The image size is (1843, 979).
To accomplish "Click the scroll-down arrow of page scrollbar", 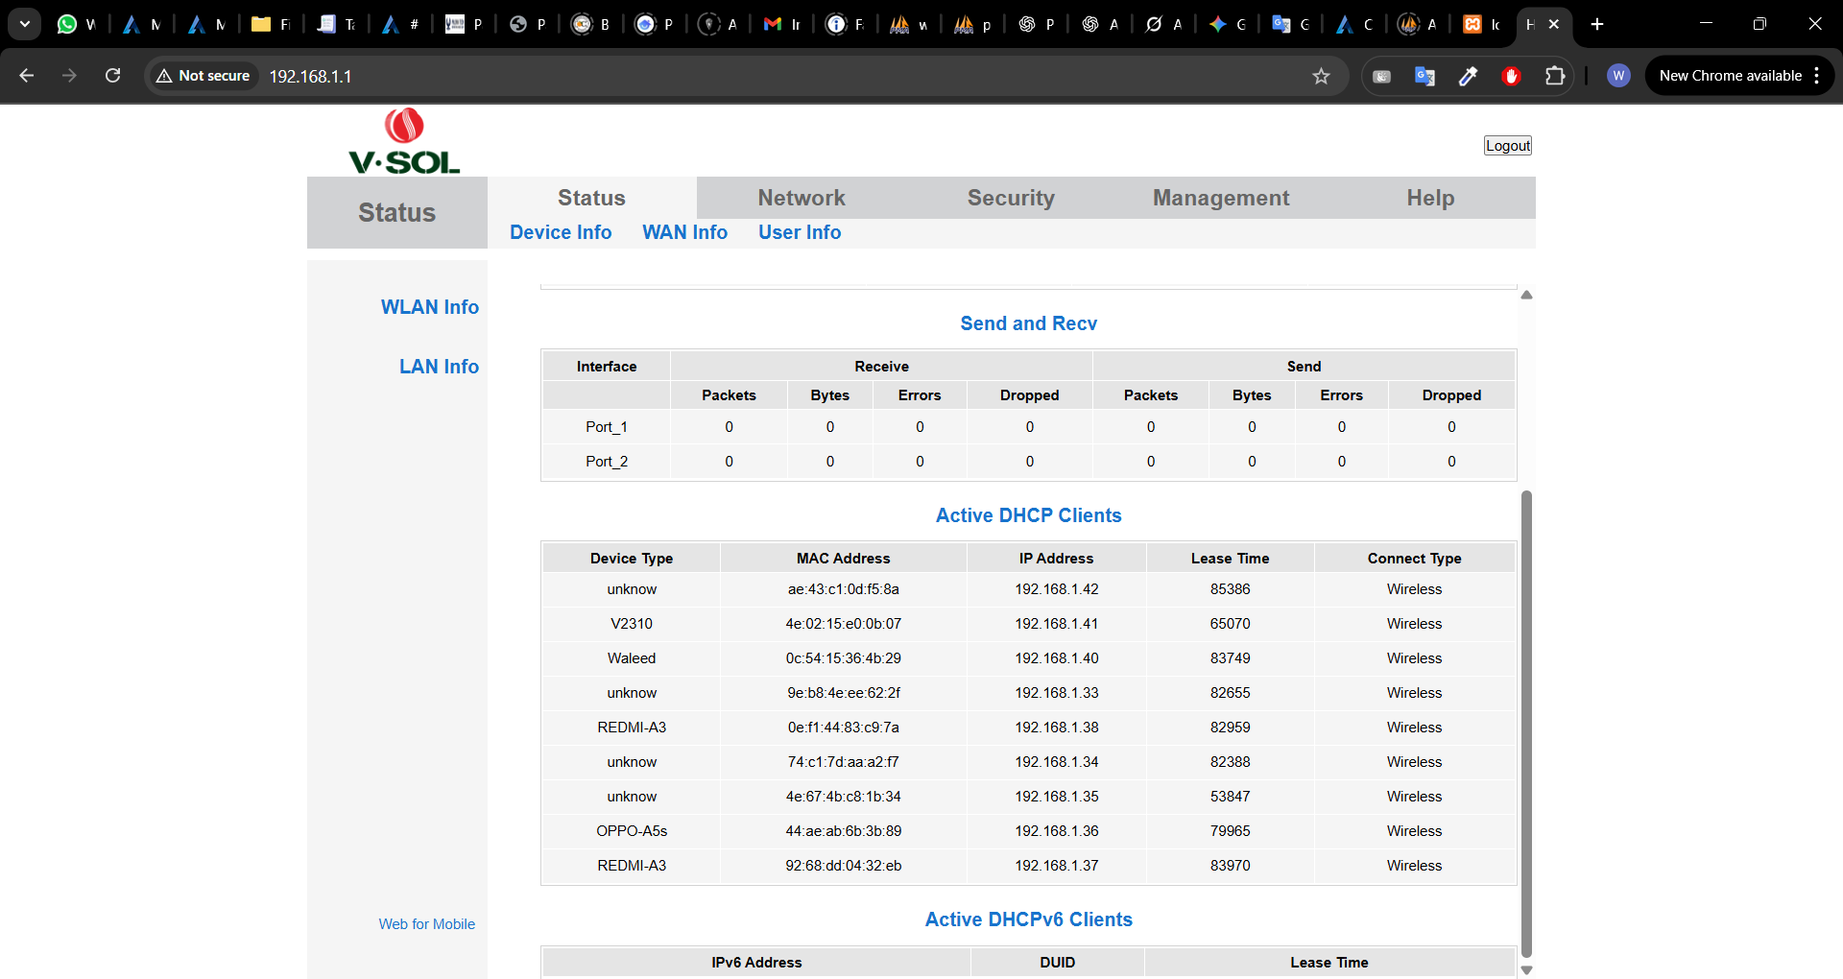I will point(1526,969).
